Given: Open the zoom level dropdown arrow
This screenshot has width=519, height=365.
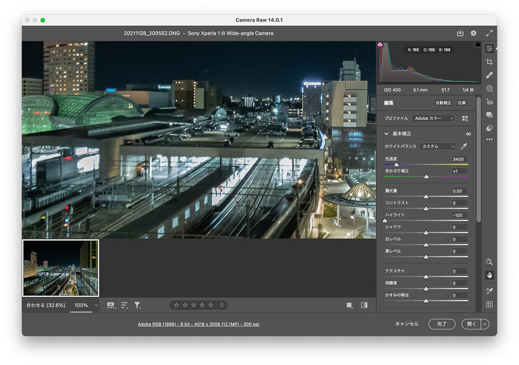Looking at the screenshot, I should [96, 305].
